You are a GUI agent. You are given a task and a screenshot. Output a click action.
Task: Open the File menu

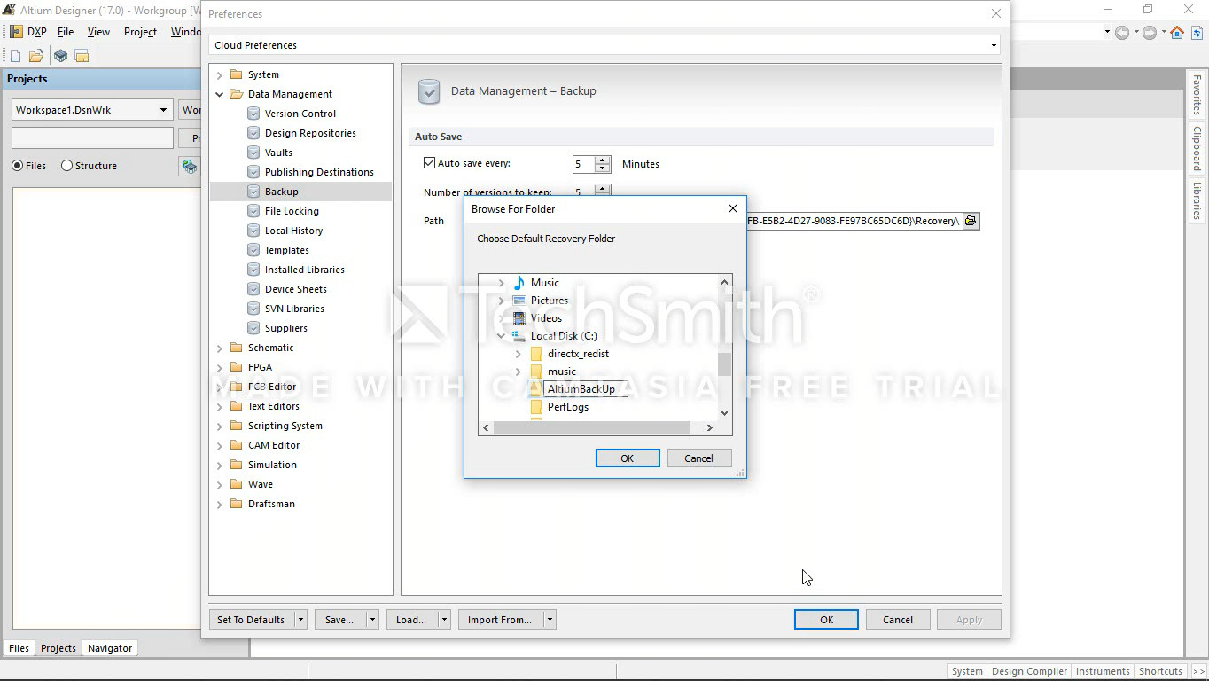click(66, 32)
